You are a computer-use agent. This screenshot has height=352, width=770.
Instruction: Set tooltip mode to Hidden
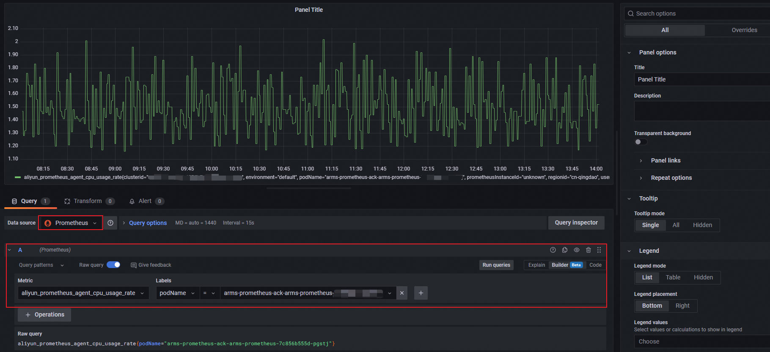[702, 225]
